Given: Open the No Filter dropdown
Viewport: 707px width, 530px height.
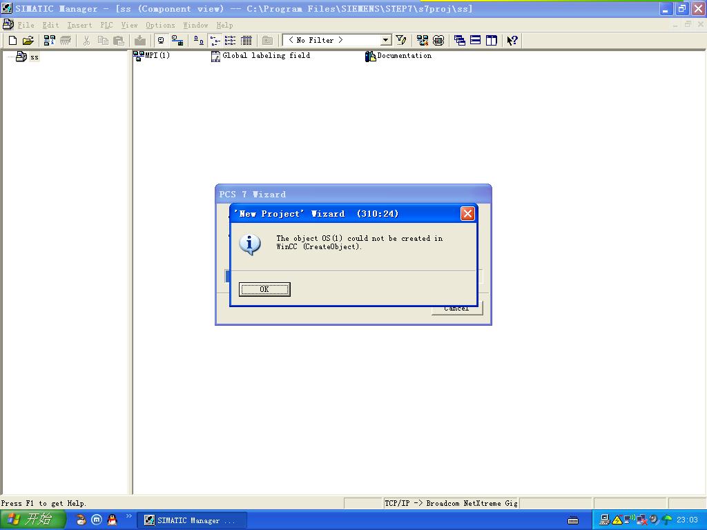Looking at the screenshot, I should coord(385,40).
